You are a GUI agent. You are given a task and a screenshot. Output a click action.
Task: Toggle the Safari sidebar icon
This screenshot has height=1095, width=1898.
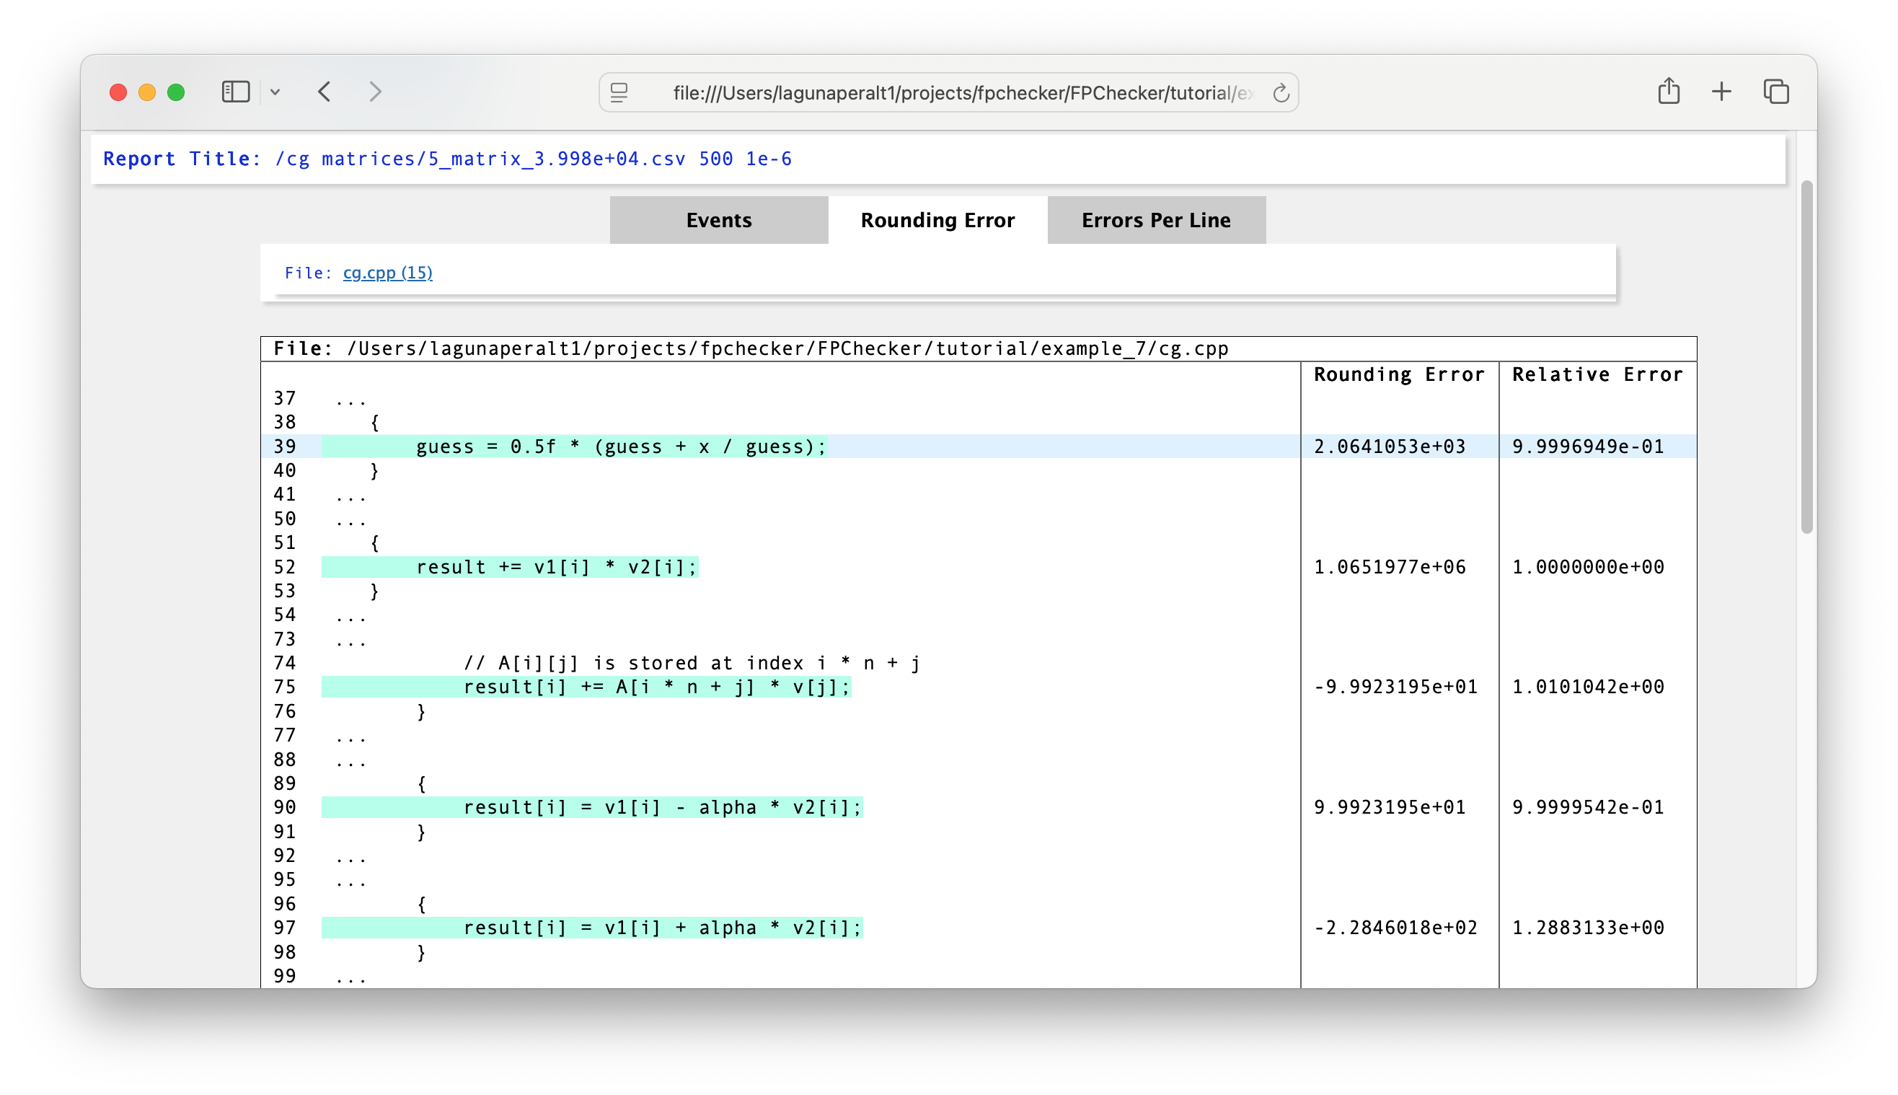coord(235,92)
